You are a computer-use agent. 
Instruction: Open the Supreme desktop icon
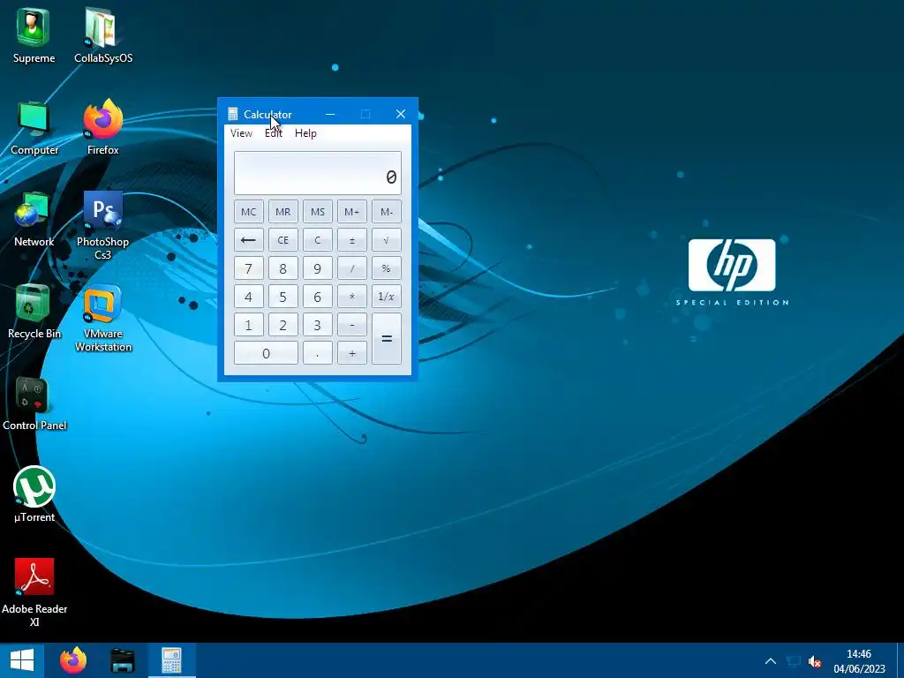tap(34, 34)
